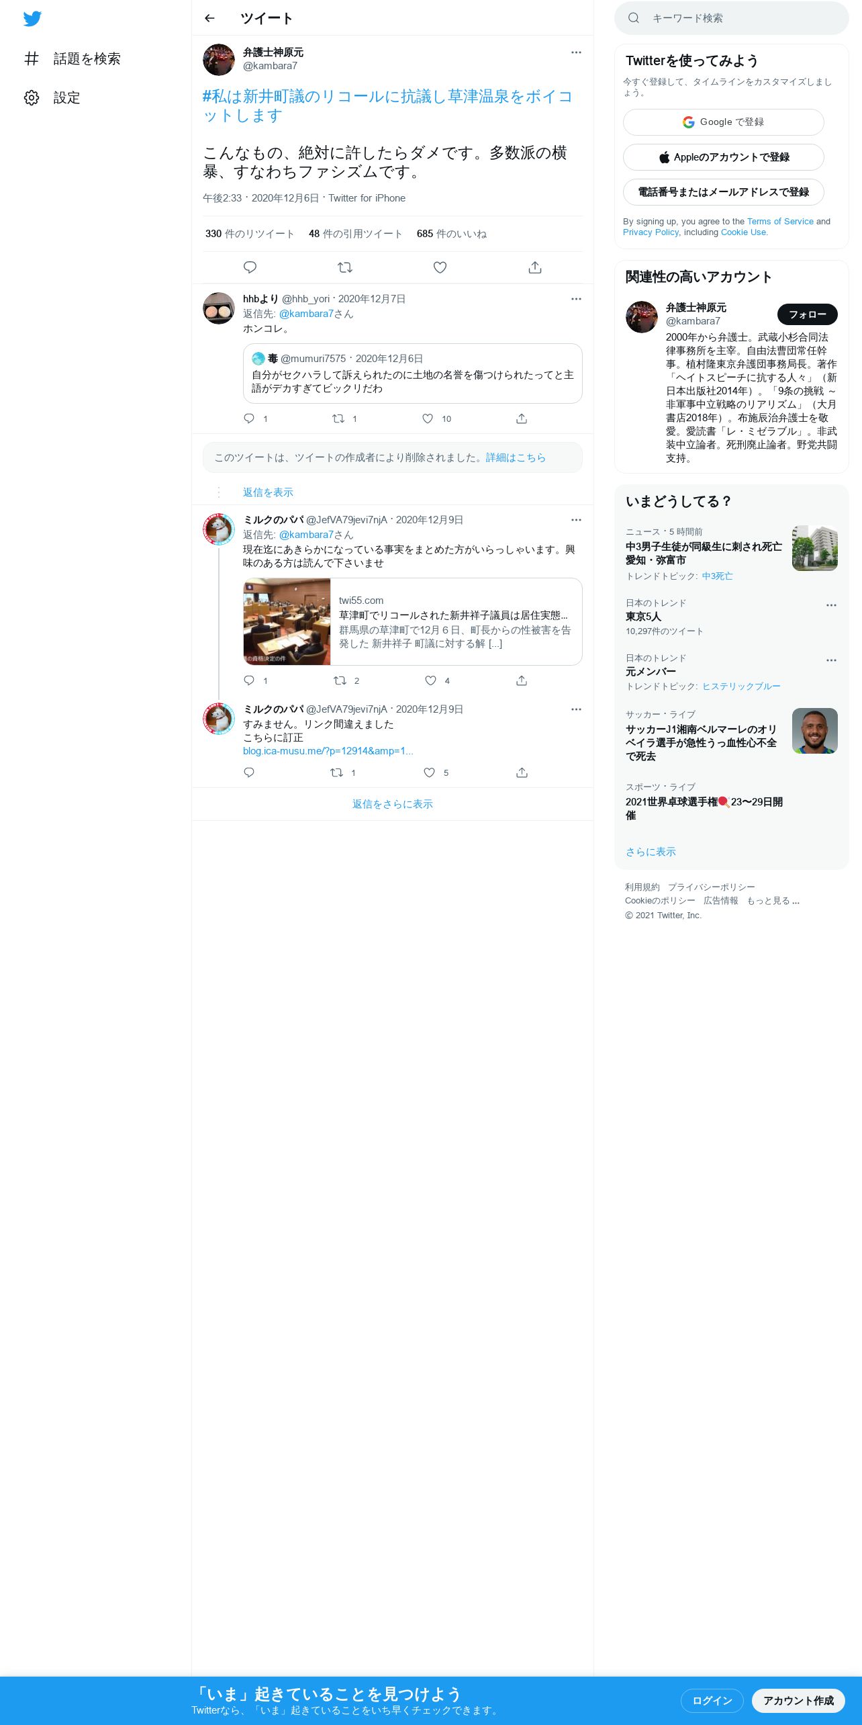Open ヒステリックブルー trend topic link
The image size is (862, 1725).
click(741, 687)
